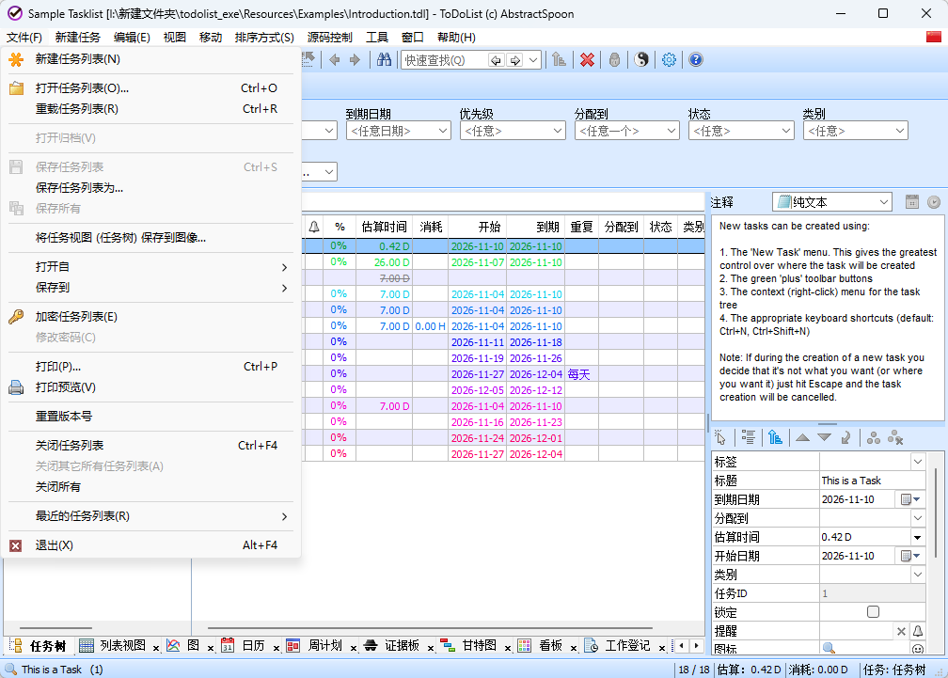Click the binoculars find tasks icon

coord(384,59)
